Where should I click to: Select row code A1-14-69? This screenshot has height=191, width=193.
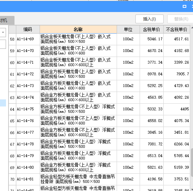(x=28, y=39)
